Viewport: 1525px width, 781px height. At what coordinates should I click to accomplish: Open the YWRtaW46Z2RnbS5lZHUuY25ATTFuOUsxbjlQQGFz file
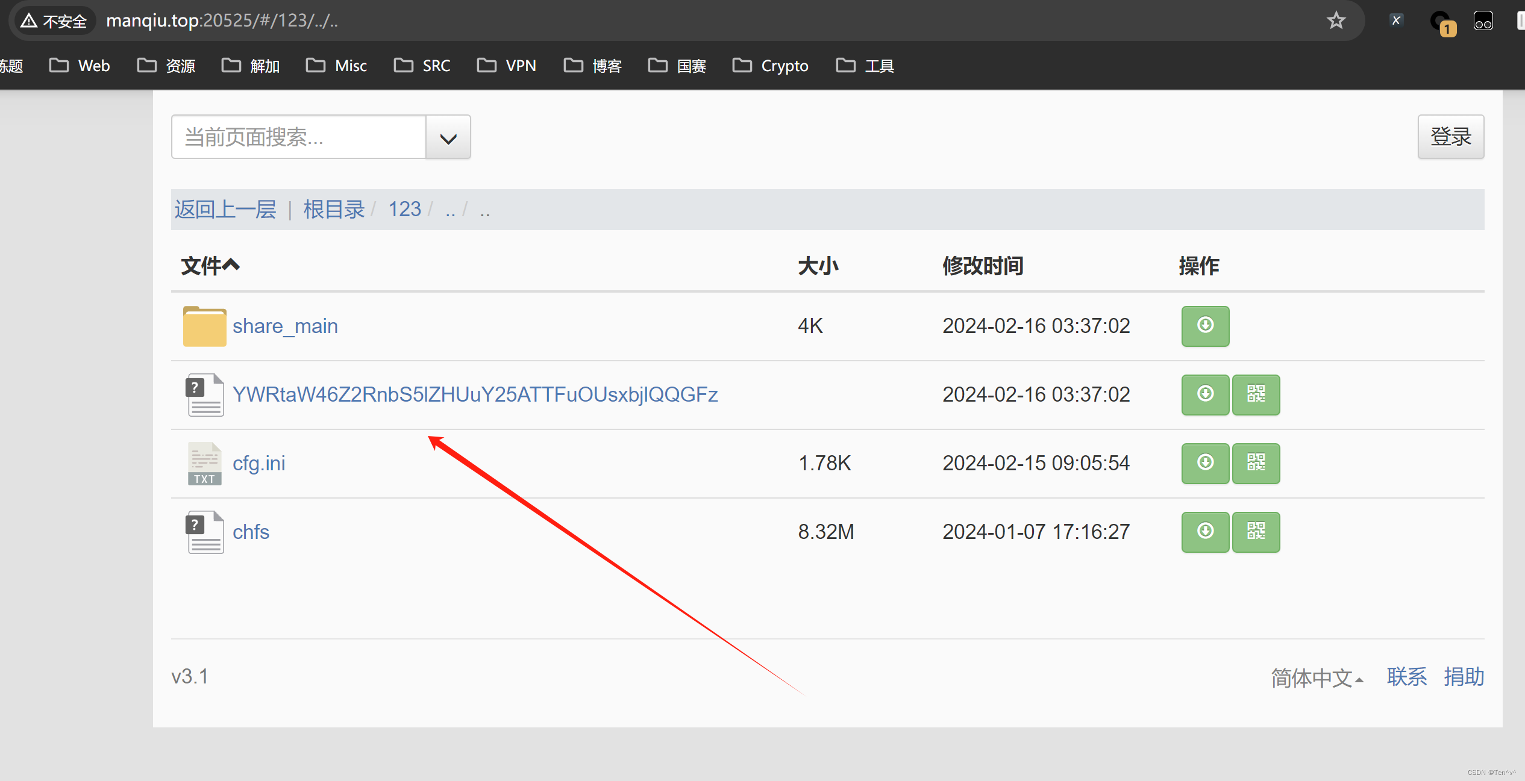point(475,394)
